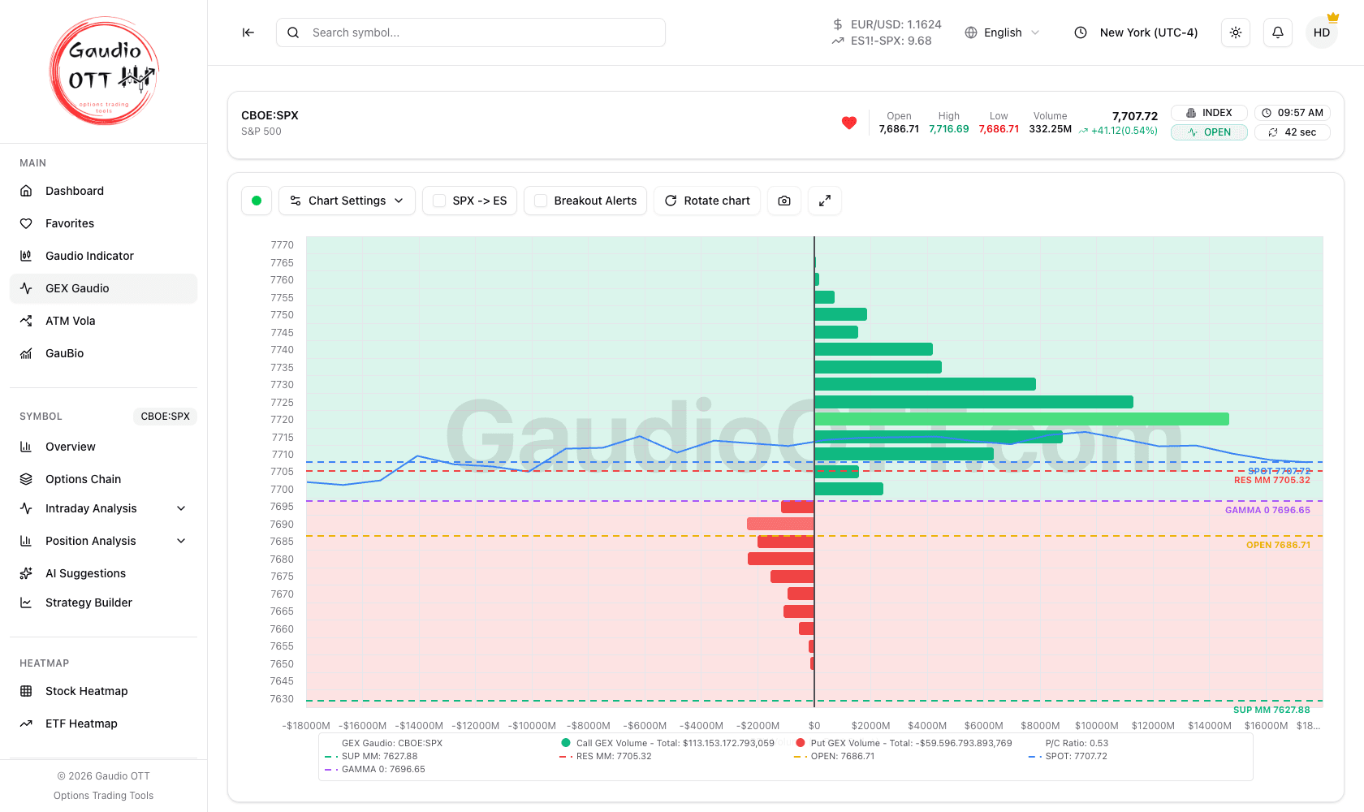Expand Intraday Analysis submenu chevron

181,508
